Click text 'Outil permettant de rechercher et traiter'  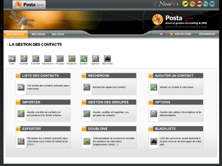click(x=114, y=138)
